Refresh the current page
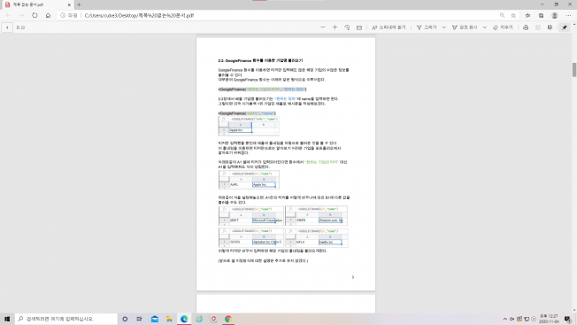 35,15
